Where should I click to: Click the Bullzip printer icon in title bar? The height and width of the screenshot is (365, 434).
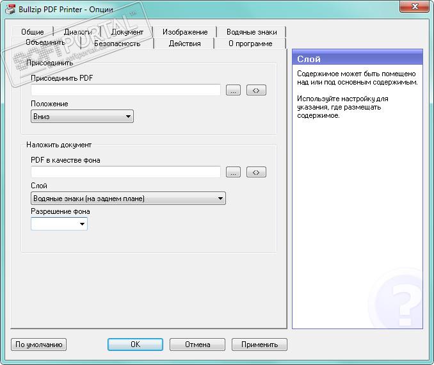(10, 10)
